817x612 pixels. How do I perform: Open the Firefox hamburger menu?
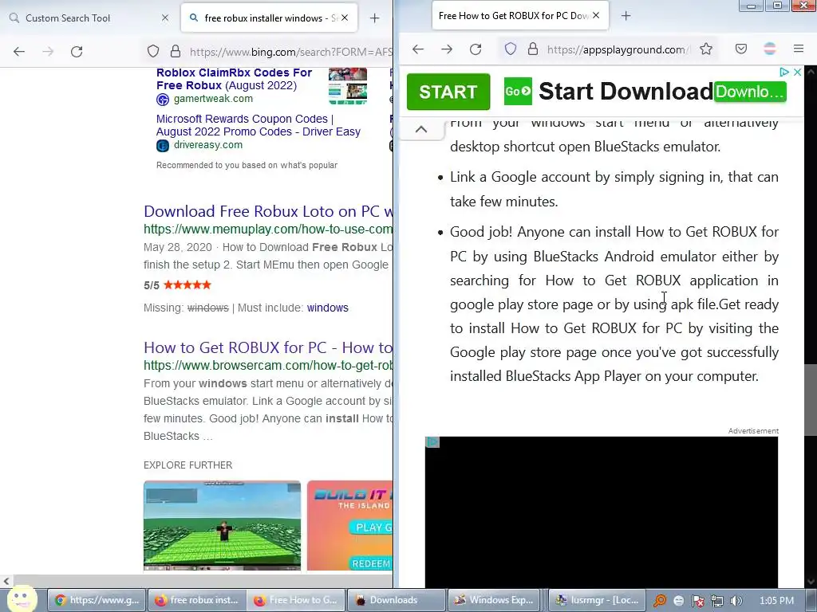(798, 49)
